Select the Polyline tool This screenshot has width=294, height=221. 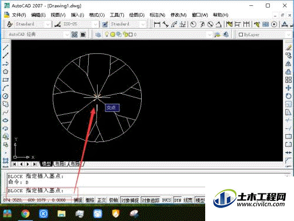click(5, 64)
